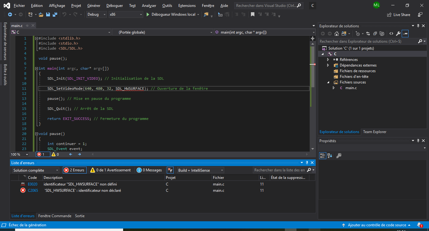The image size is (429, 231).
Task: Click the Refresh icon in Solution Explorer
Action: point(368,34)
